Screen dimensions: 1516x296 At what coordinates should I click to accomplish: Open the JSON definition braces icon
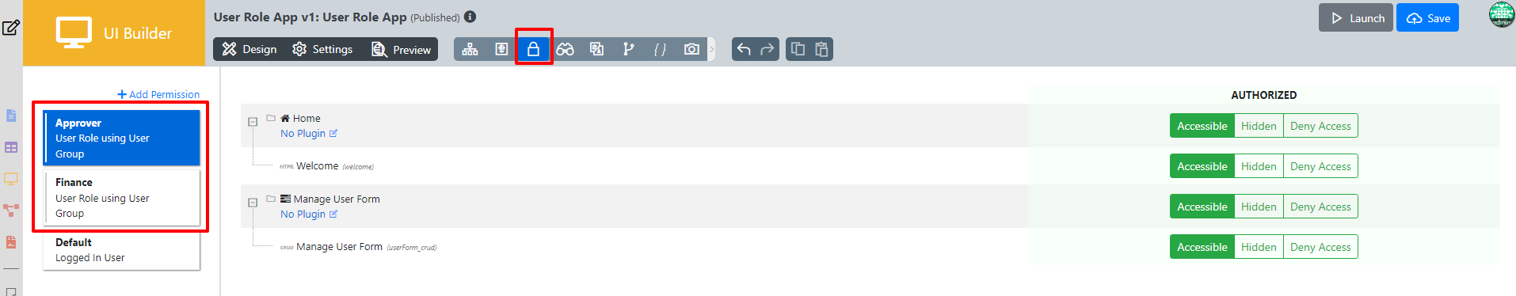tap(660, 49)
